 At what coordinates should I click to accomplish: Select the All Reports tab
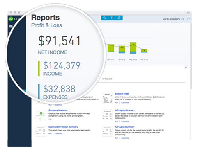(x=107, y=79)
